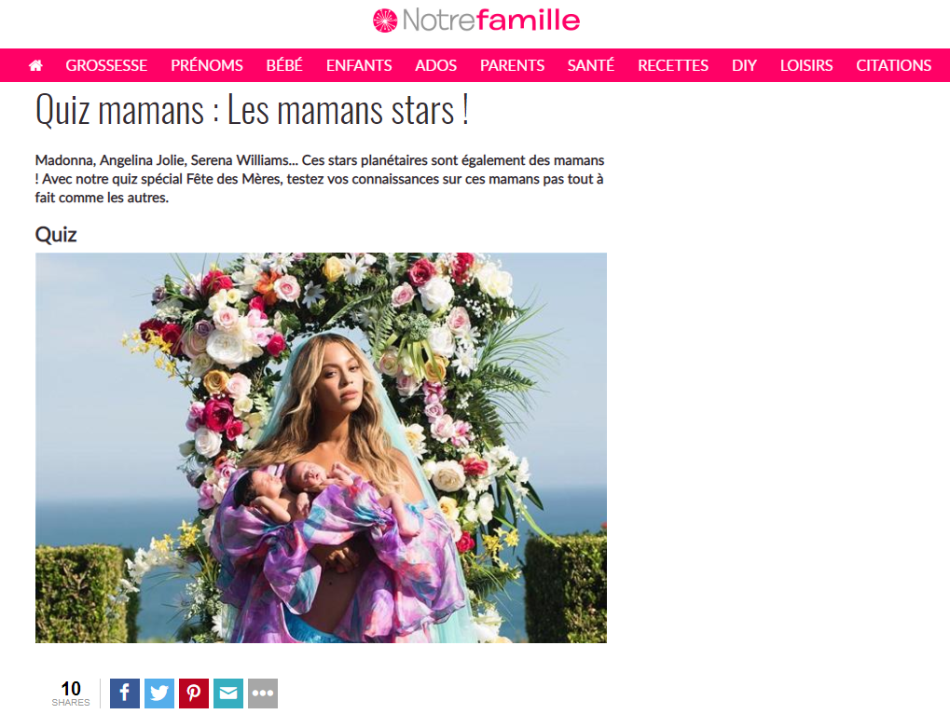Go to the Santé section

pyautogui.click(x=591, y=65)
